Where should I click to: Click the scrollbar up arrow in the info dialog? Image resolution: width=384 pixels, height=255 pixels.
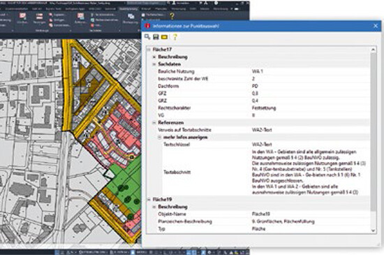click(374, 50)
